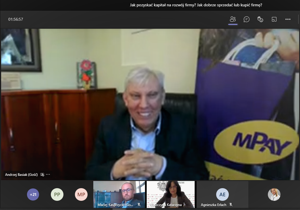
Task: Click the spotlight icon beside Andrzej Basiak
Action: [x=42, y=174]
